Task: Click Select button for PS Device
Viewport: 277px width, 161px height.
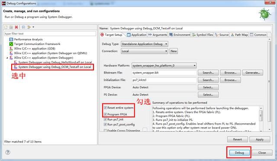Action: tap(208, 95)
